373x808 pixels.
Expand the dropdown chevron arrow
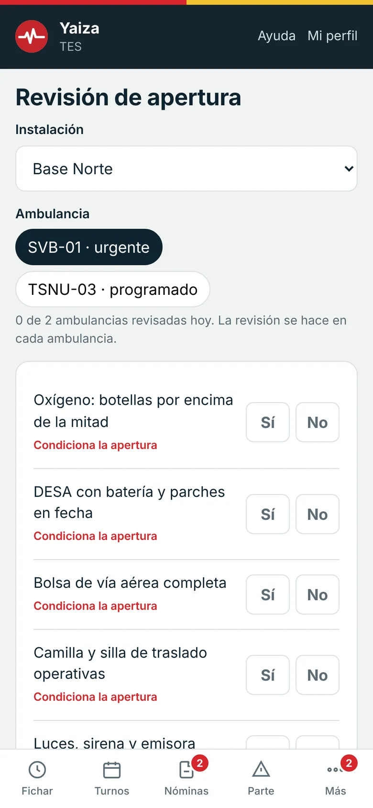pyautogui.click(x=349, y=168)
